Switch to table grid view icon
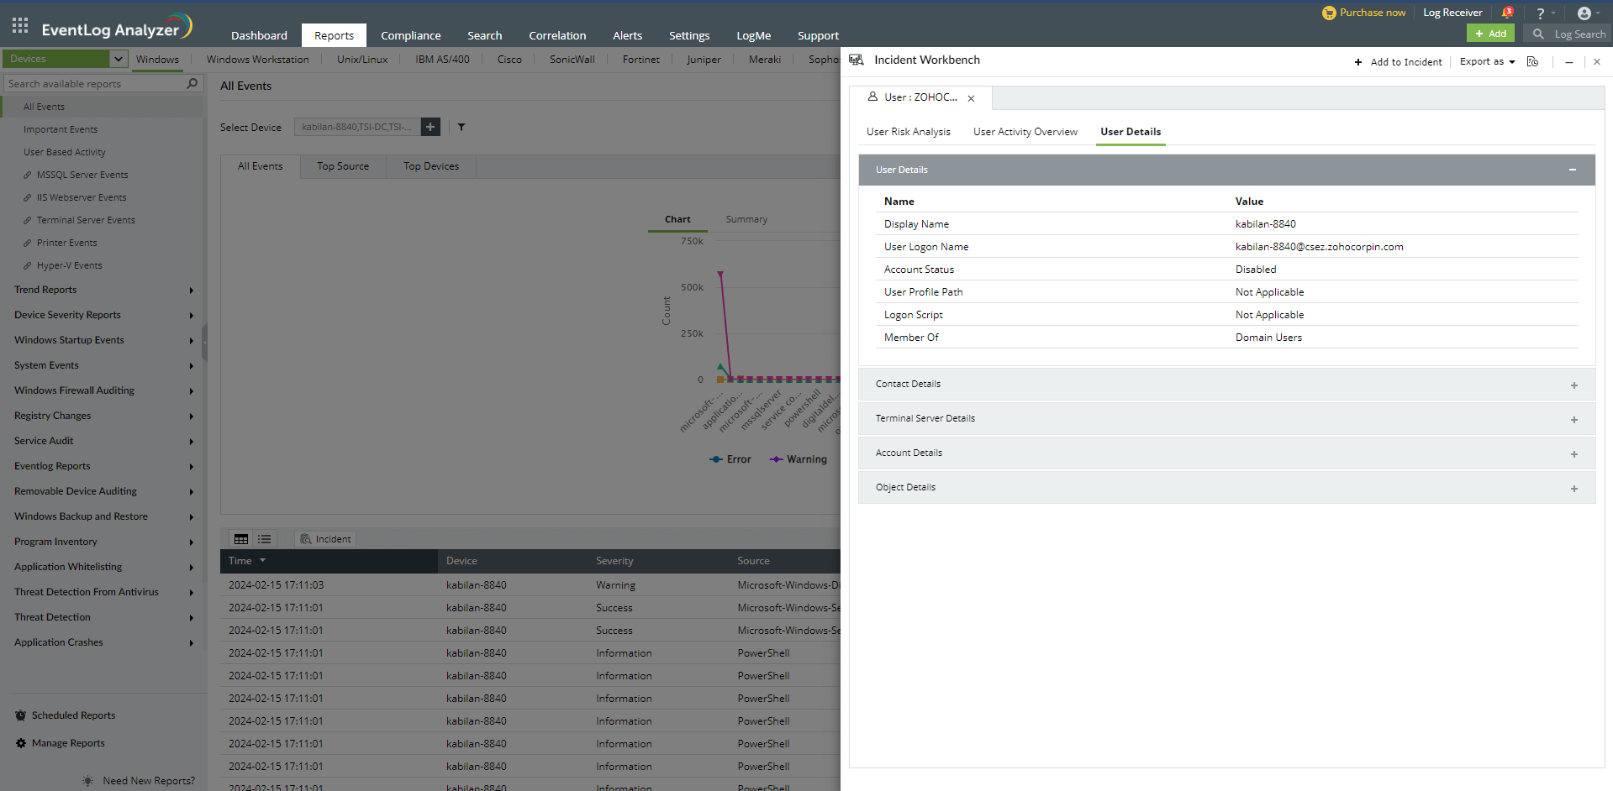The width and height of the screenshot is (1613, 791). pyautogui.click(x=241, y=539)
